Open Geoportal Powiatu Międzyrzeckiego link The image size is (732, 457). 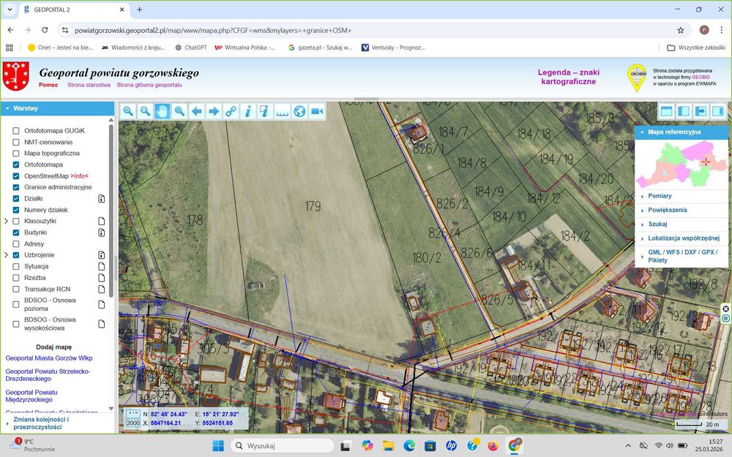point(31,396)
